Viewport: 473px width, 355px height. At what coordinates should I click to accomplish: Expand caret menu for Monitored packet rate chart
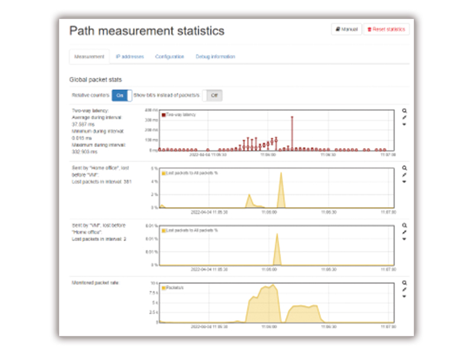point(404,297)
